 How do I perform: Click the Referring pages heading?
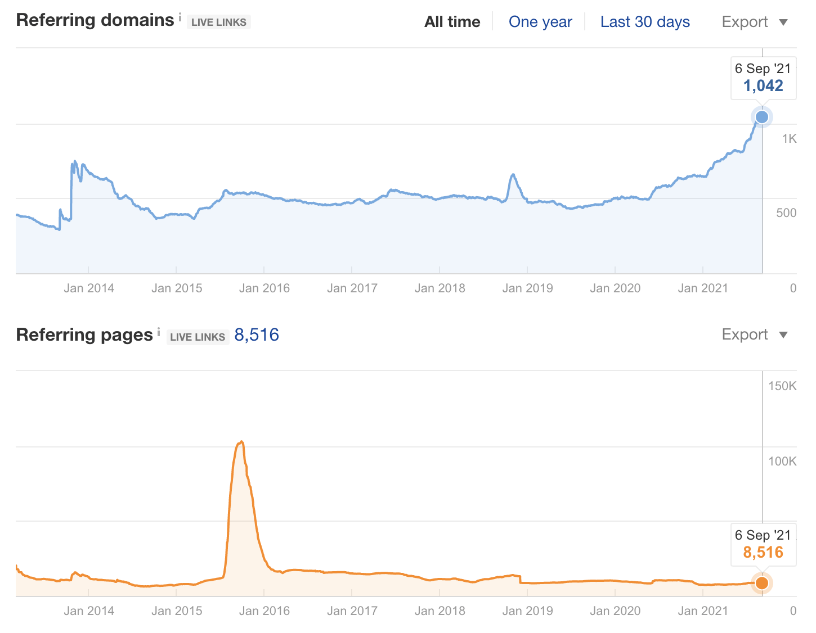(84, 335)
